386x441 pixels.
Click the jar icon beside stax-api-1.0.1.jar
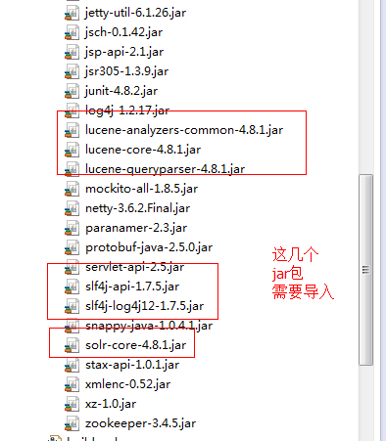[x=72, y=365]
